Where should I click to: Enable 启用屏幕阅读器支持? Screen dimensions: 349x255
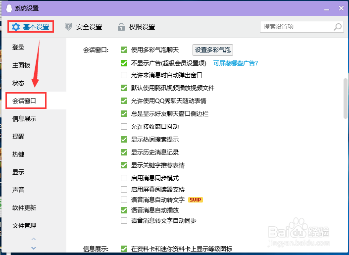click(x=124, y=189)
